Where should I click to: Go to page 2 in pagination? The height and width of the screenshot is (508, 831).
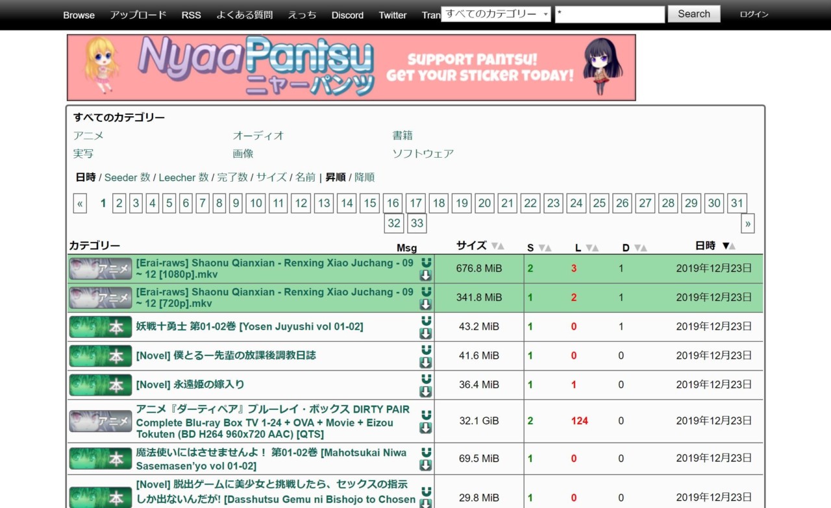[x=119, y=204]
